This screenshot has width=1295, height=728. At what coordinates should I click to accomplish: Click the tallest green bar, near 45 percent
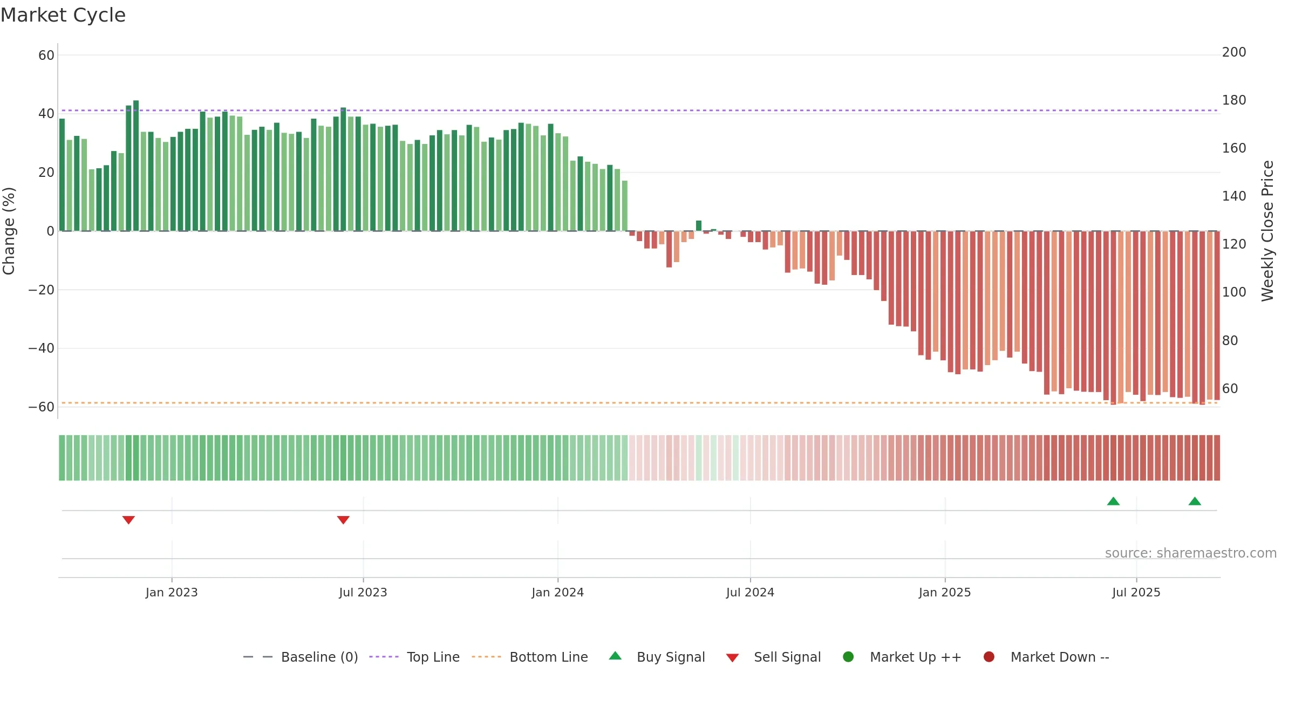136,166
